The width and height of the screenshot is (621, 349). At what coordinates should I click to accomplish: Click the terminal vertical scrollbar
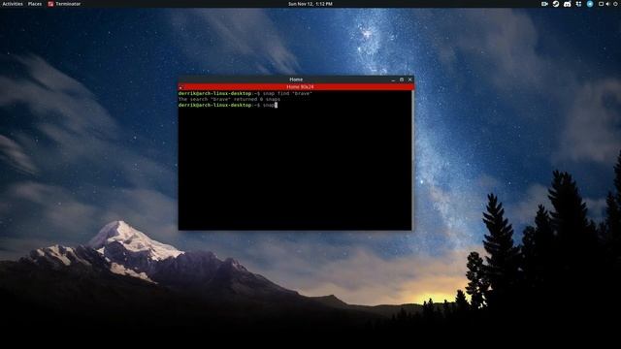(x=412, y=160)
